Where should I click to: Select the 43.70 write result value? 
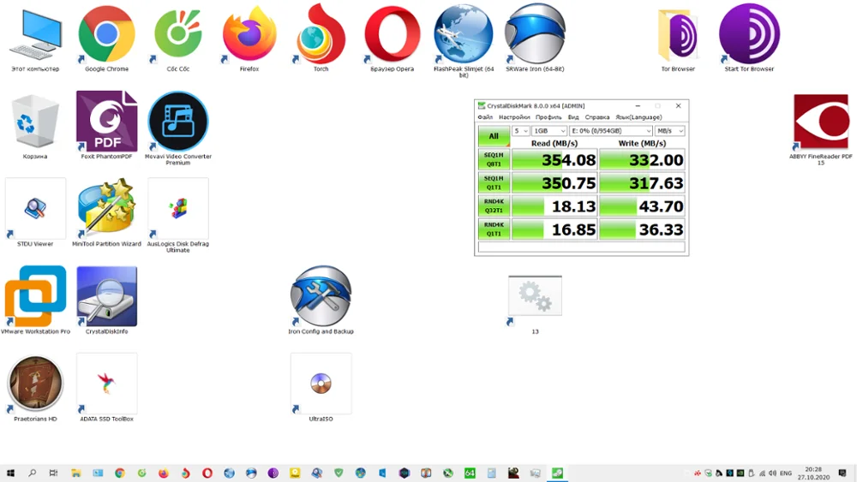pos(642,206)
